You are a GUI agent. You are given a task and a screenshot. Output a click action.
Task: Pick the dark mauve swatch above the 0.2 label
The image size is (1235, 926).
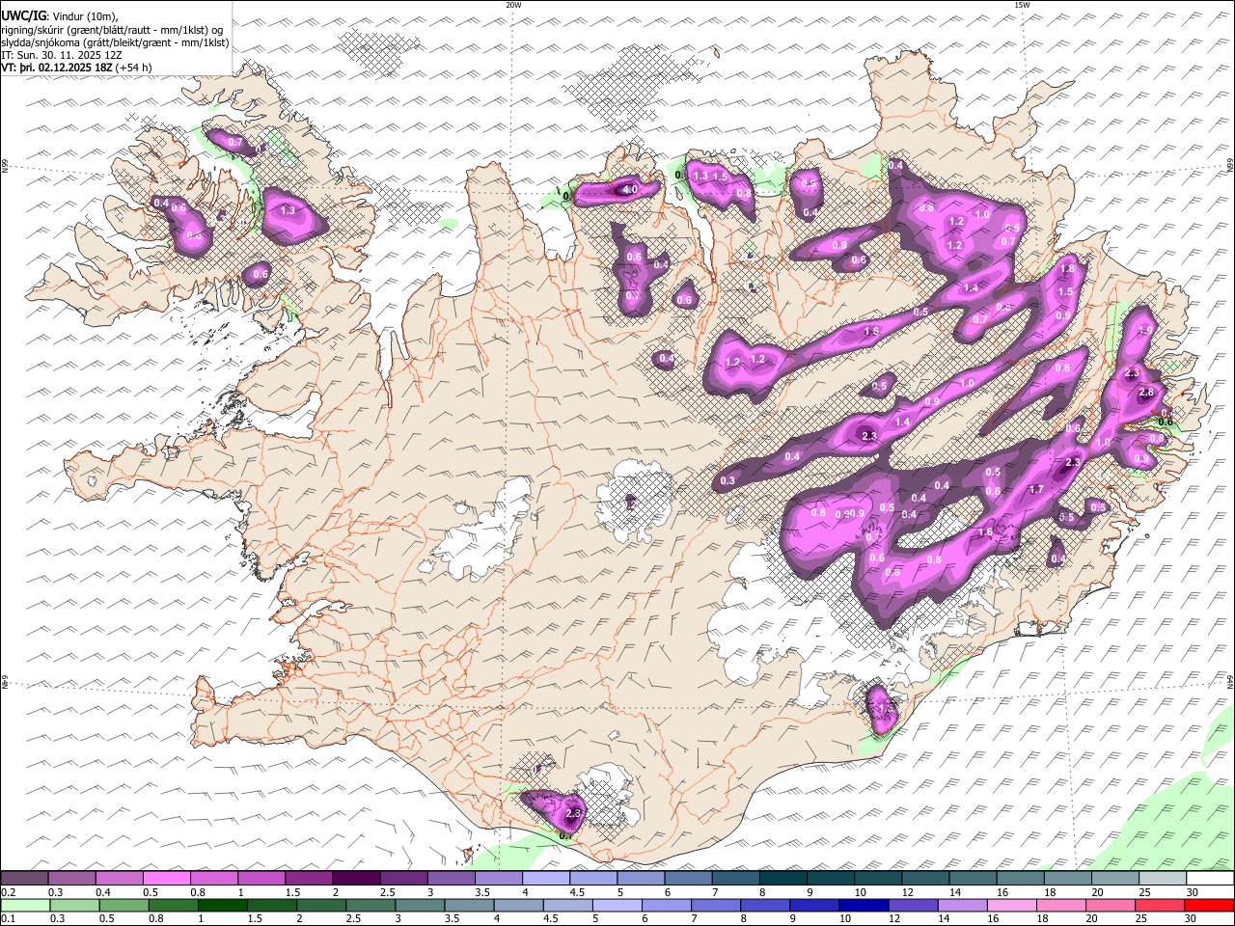(24, 879)
